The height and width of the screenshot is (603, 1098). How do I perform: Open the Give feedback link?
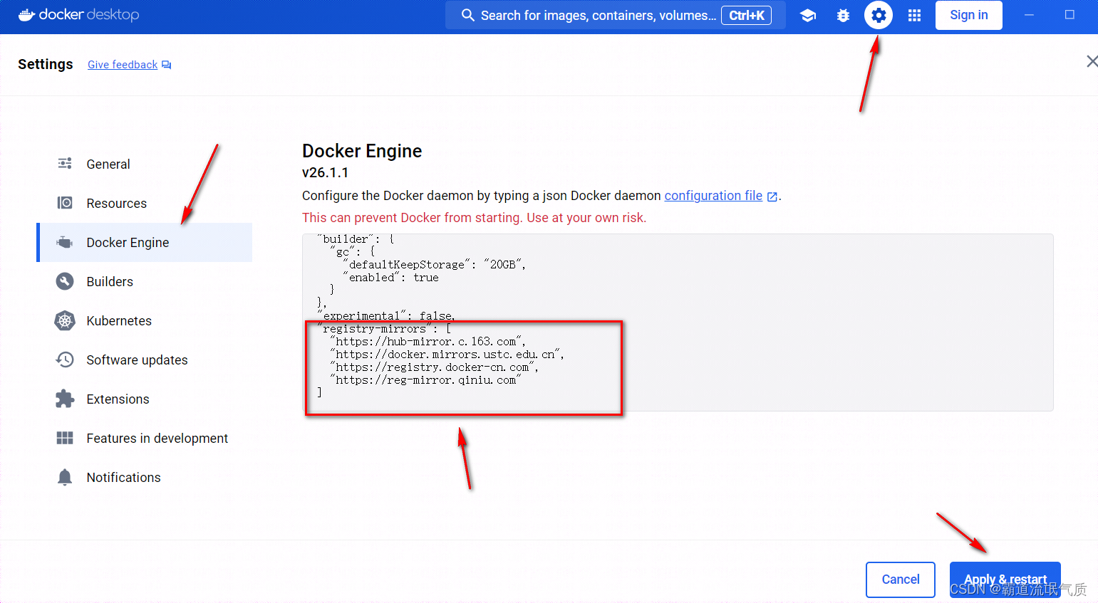123,65
